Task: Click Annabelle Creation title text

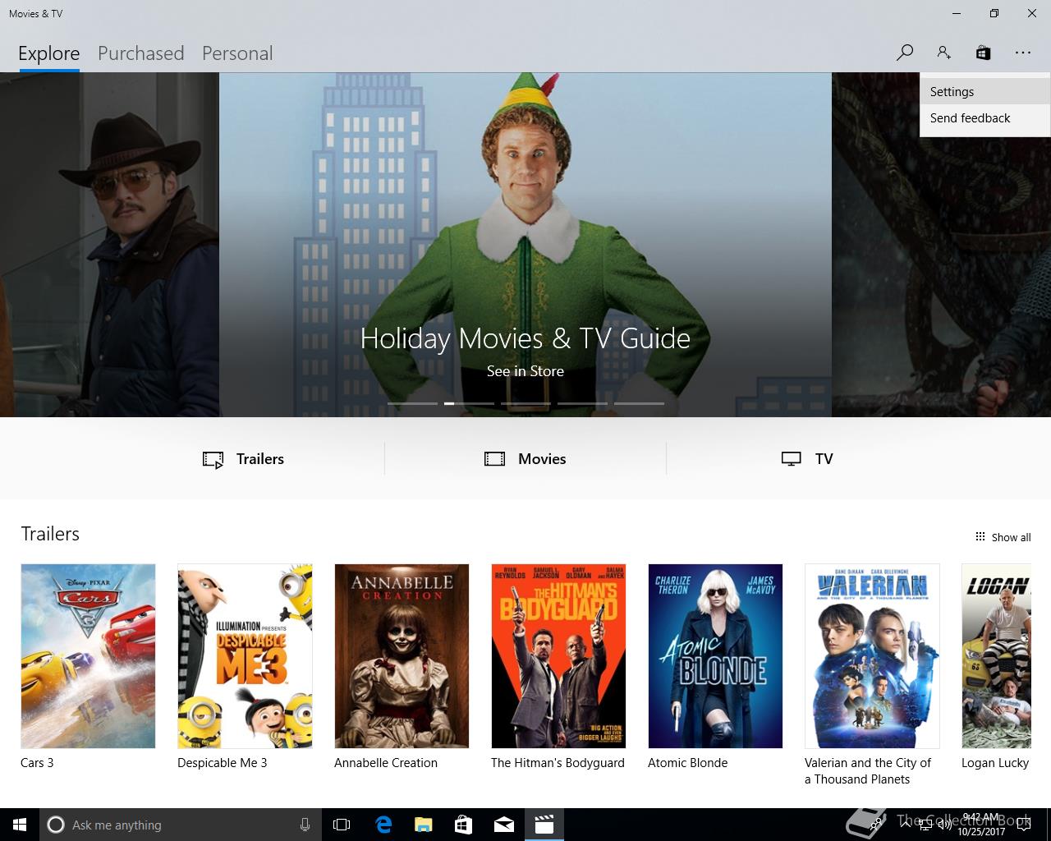Action: click(x=386, y=763)
